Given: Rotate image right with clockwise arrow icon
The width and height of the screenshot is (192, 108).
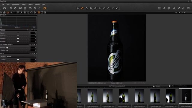Looking at the screenshot, I should [x=15, y=8].
